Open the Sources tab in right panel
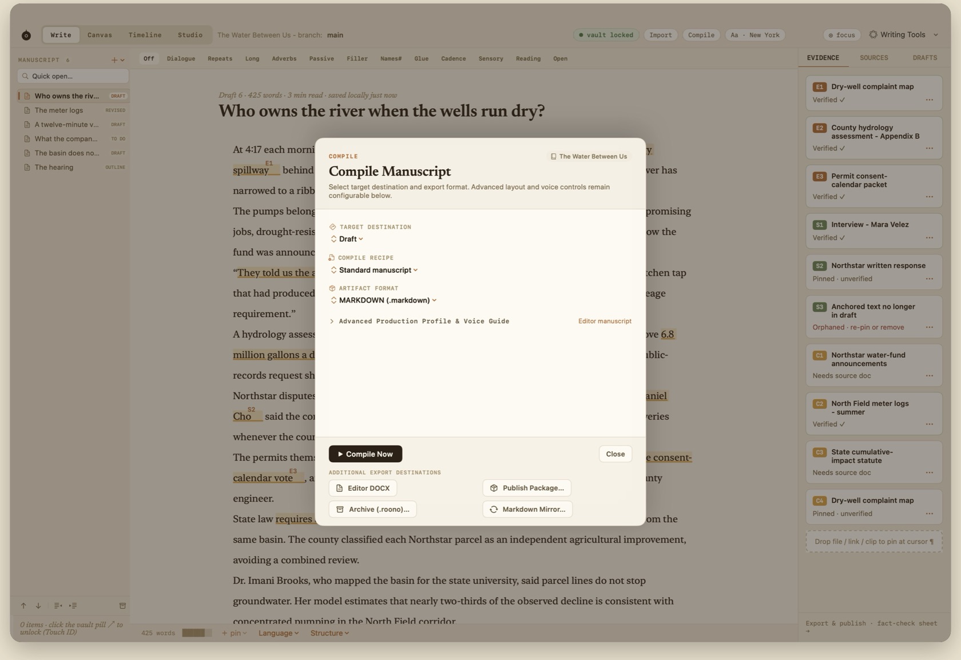The width and height of the screenshot is (961, 660). 873,58
